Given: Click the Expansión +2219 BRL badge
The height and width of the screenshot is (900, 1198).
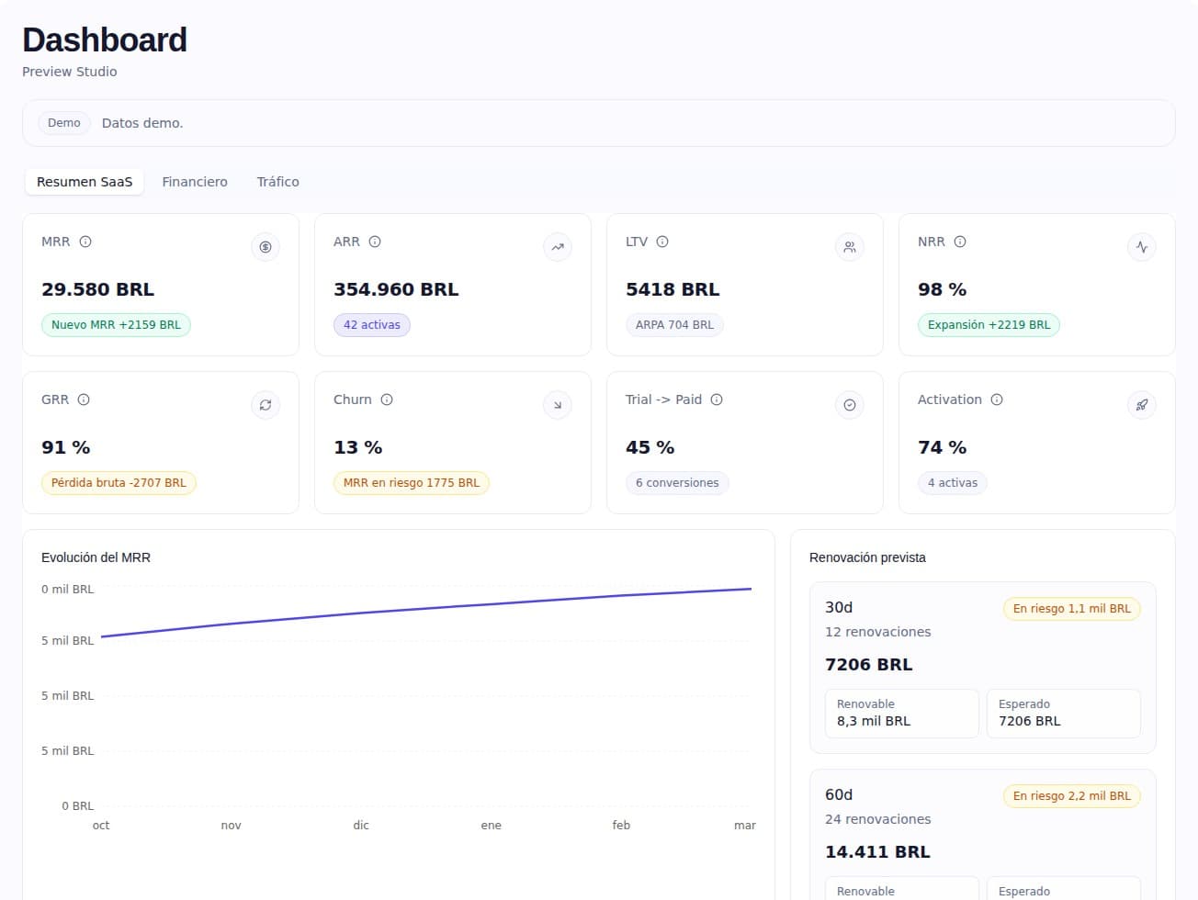Looking at the screenshot, I should point(989,325).
